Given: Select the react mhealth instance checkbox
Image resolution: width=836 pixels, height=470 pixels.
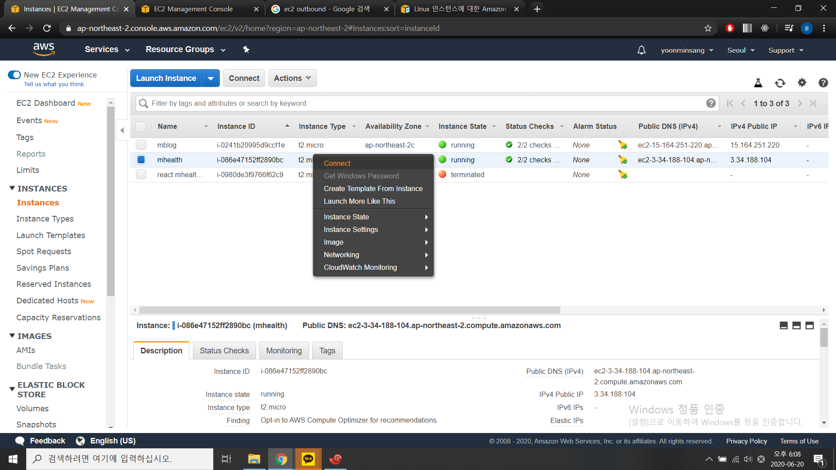Looking at the screenshot, I should click(x=141, y=175).
